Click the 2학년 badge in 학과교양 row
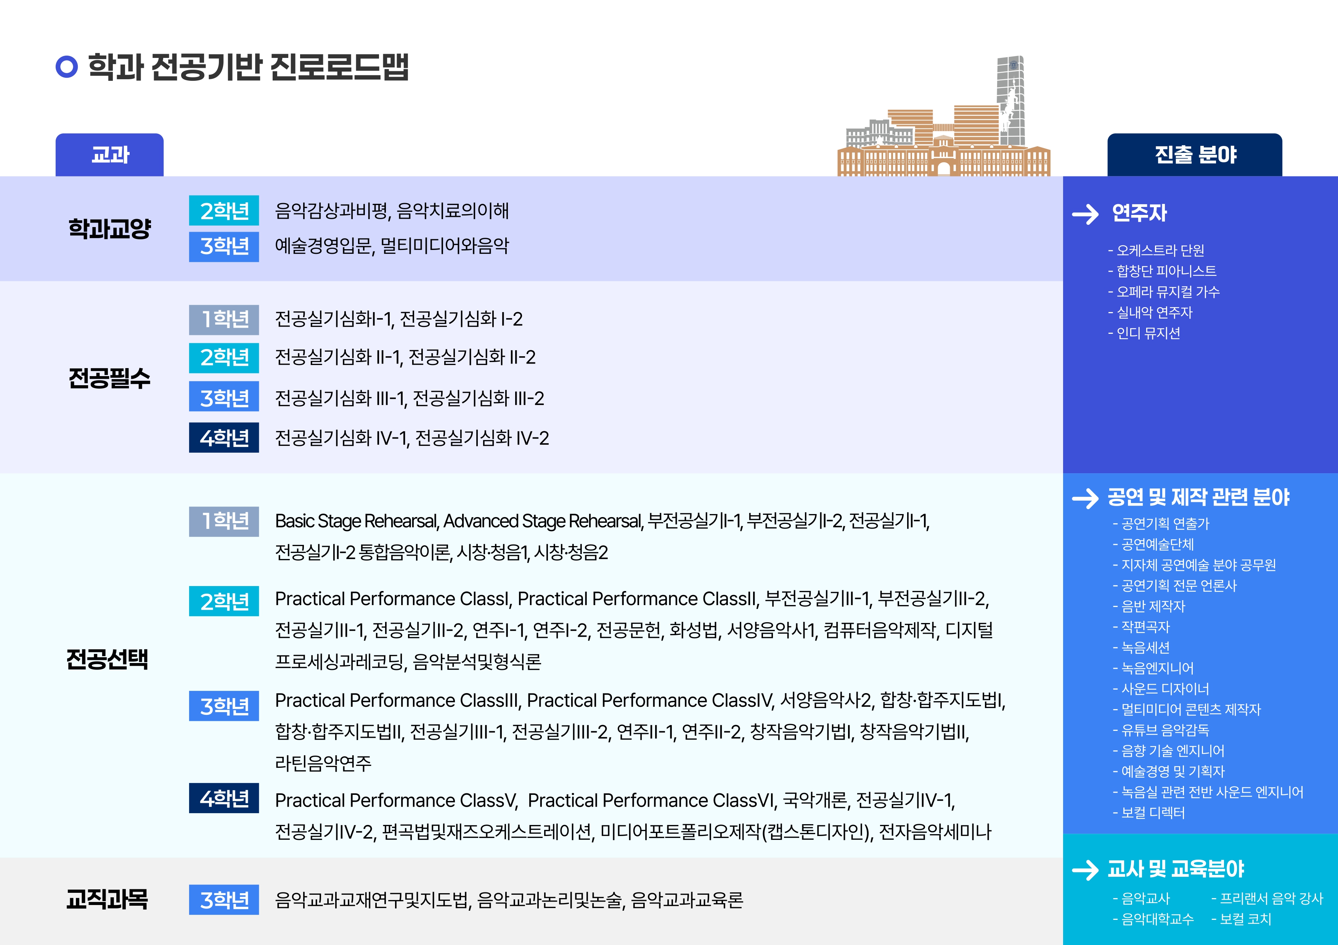Viewport: 1338px width, 945px height. click(224, 210)
